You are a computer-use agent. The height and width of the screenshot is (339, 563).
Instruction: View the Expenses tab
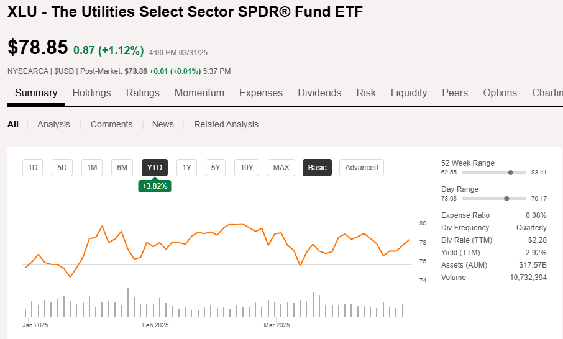click(260, 93)
